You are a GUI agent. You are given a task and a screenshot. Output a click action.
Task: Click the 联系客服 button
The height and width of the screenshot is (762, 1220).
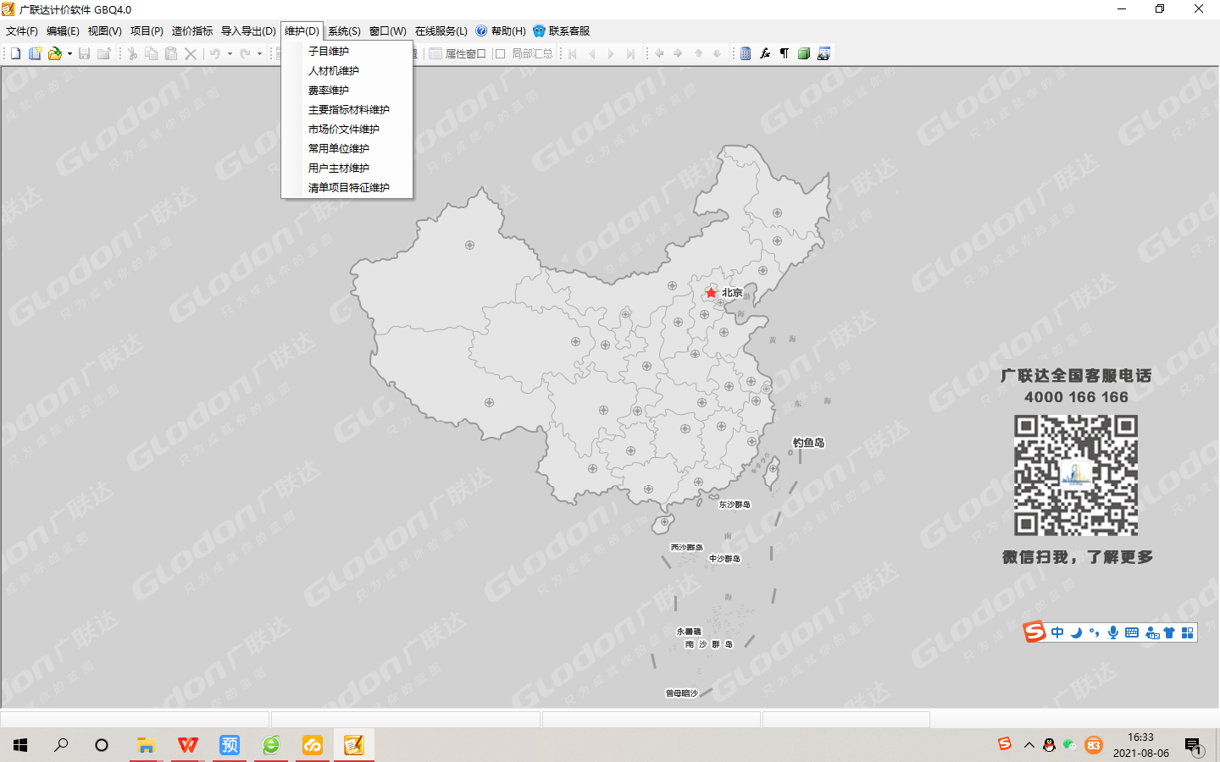tap(561, 30)
